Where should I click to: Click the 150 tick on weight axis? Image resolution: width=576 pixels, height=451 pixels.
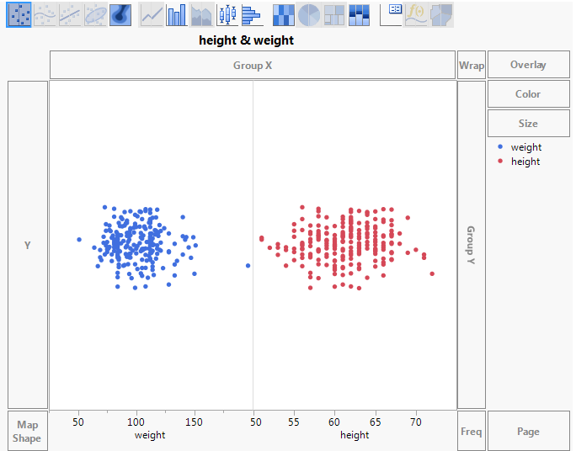(x=194, y=422)
